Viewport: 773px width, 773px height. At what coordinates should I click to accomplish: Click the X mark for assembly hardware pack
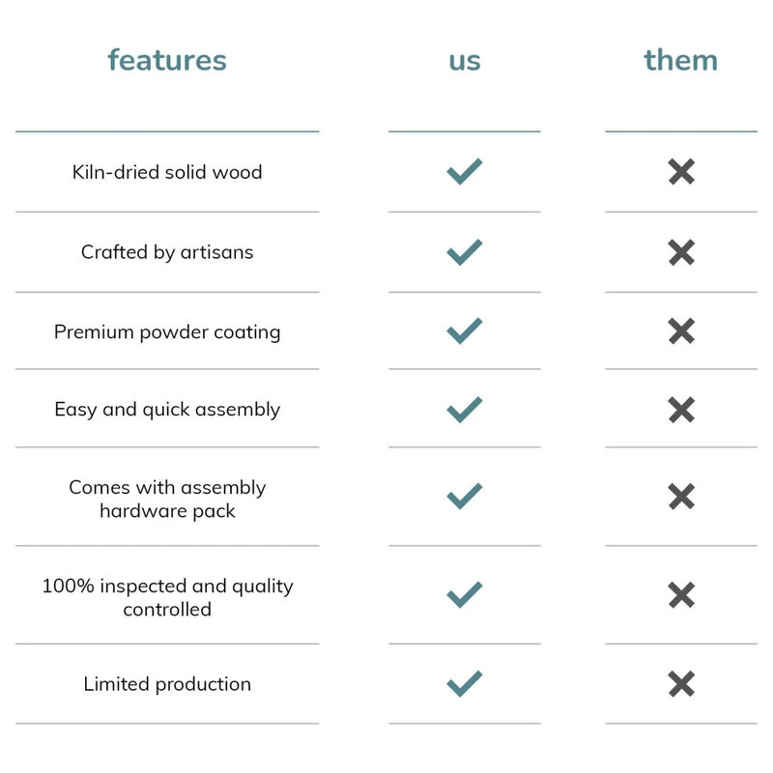click(x=681, y=497)
